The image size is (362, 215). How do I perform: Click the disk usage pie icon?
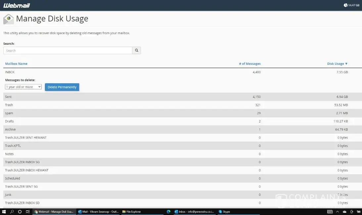point(345,5)
